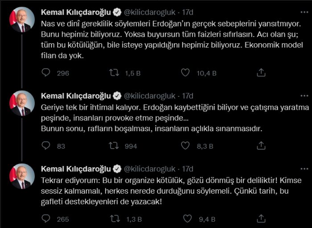Open Kemal Kılıçdaroğlu profile name in first tweet
Screen dimensions: 312x228
pos(75,11)
